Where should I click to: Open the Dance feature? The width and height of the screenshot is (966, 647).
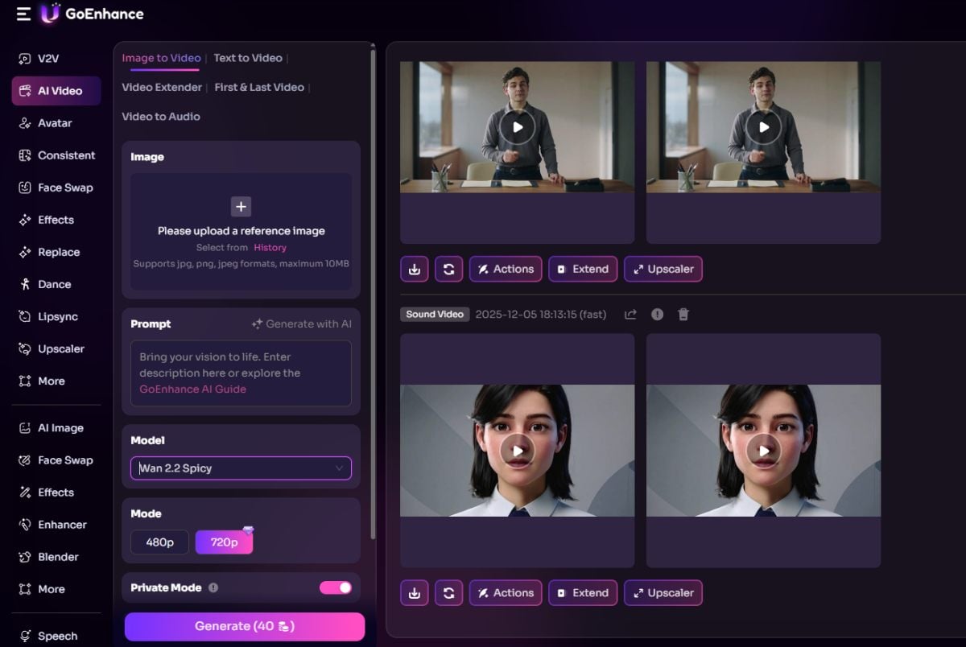click(47, 284)
